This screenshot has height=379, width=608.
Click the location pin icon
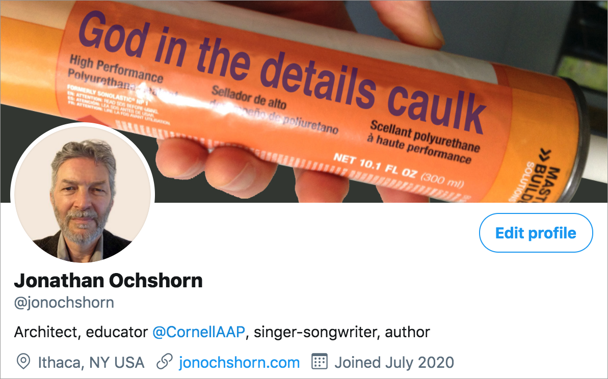click(x=23, y=362)
